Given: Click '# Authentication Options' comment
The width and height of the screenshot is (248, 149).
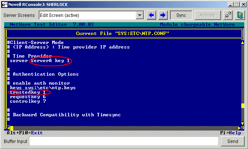Looking at the screenshot, I should pos(43,74).
